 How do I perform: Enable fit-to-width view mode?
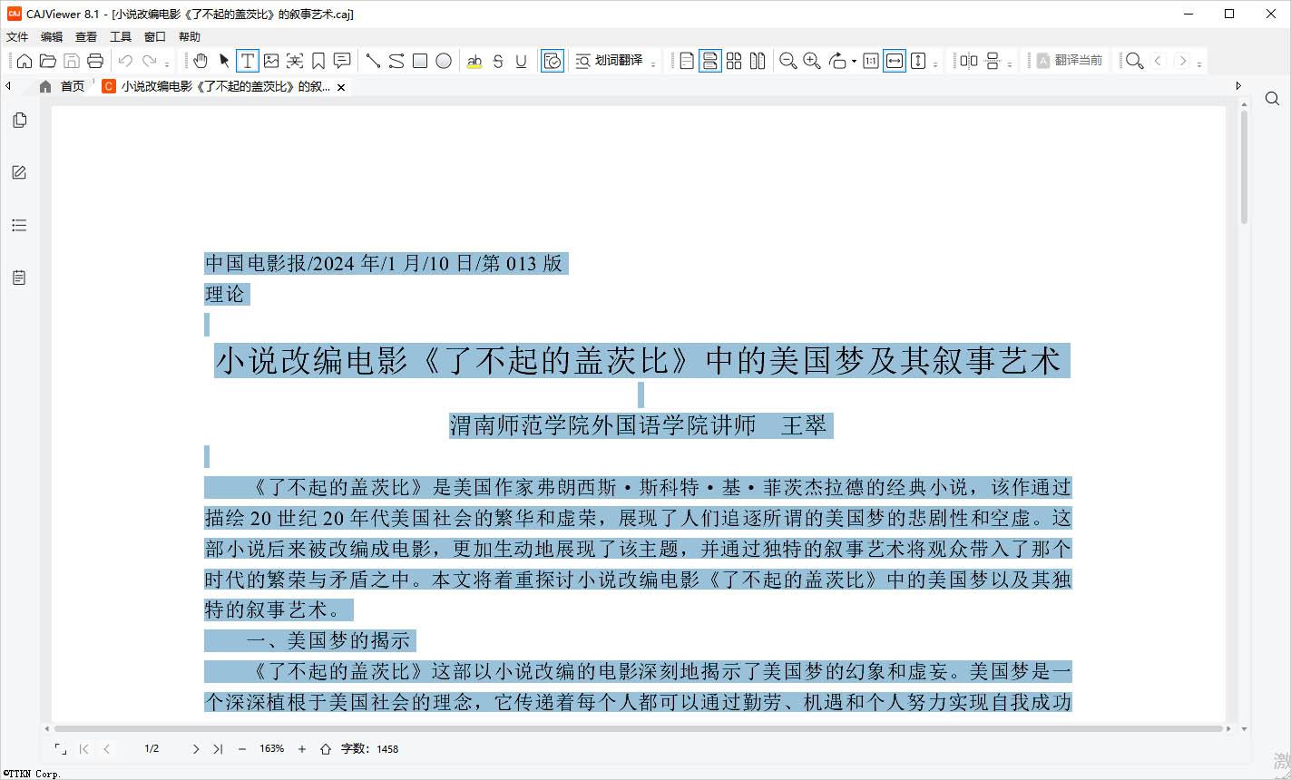(x=895, y=60)
